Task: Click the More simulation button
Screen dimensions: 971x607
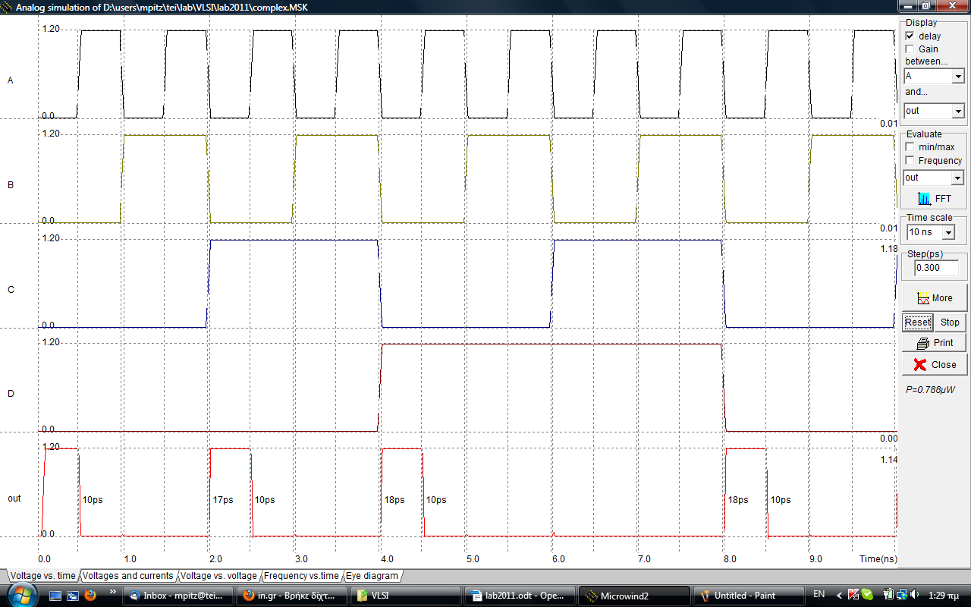Action: pos(934,298)
